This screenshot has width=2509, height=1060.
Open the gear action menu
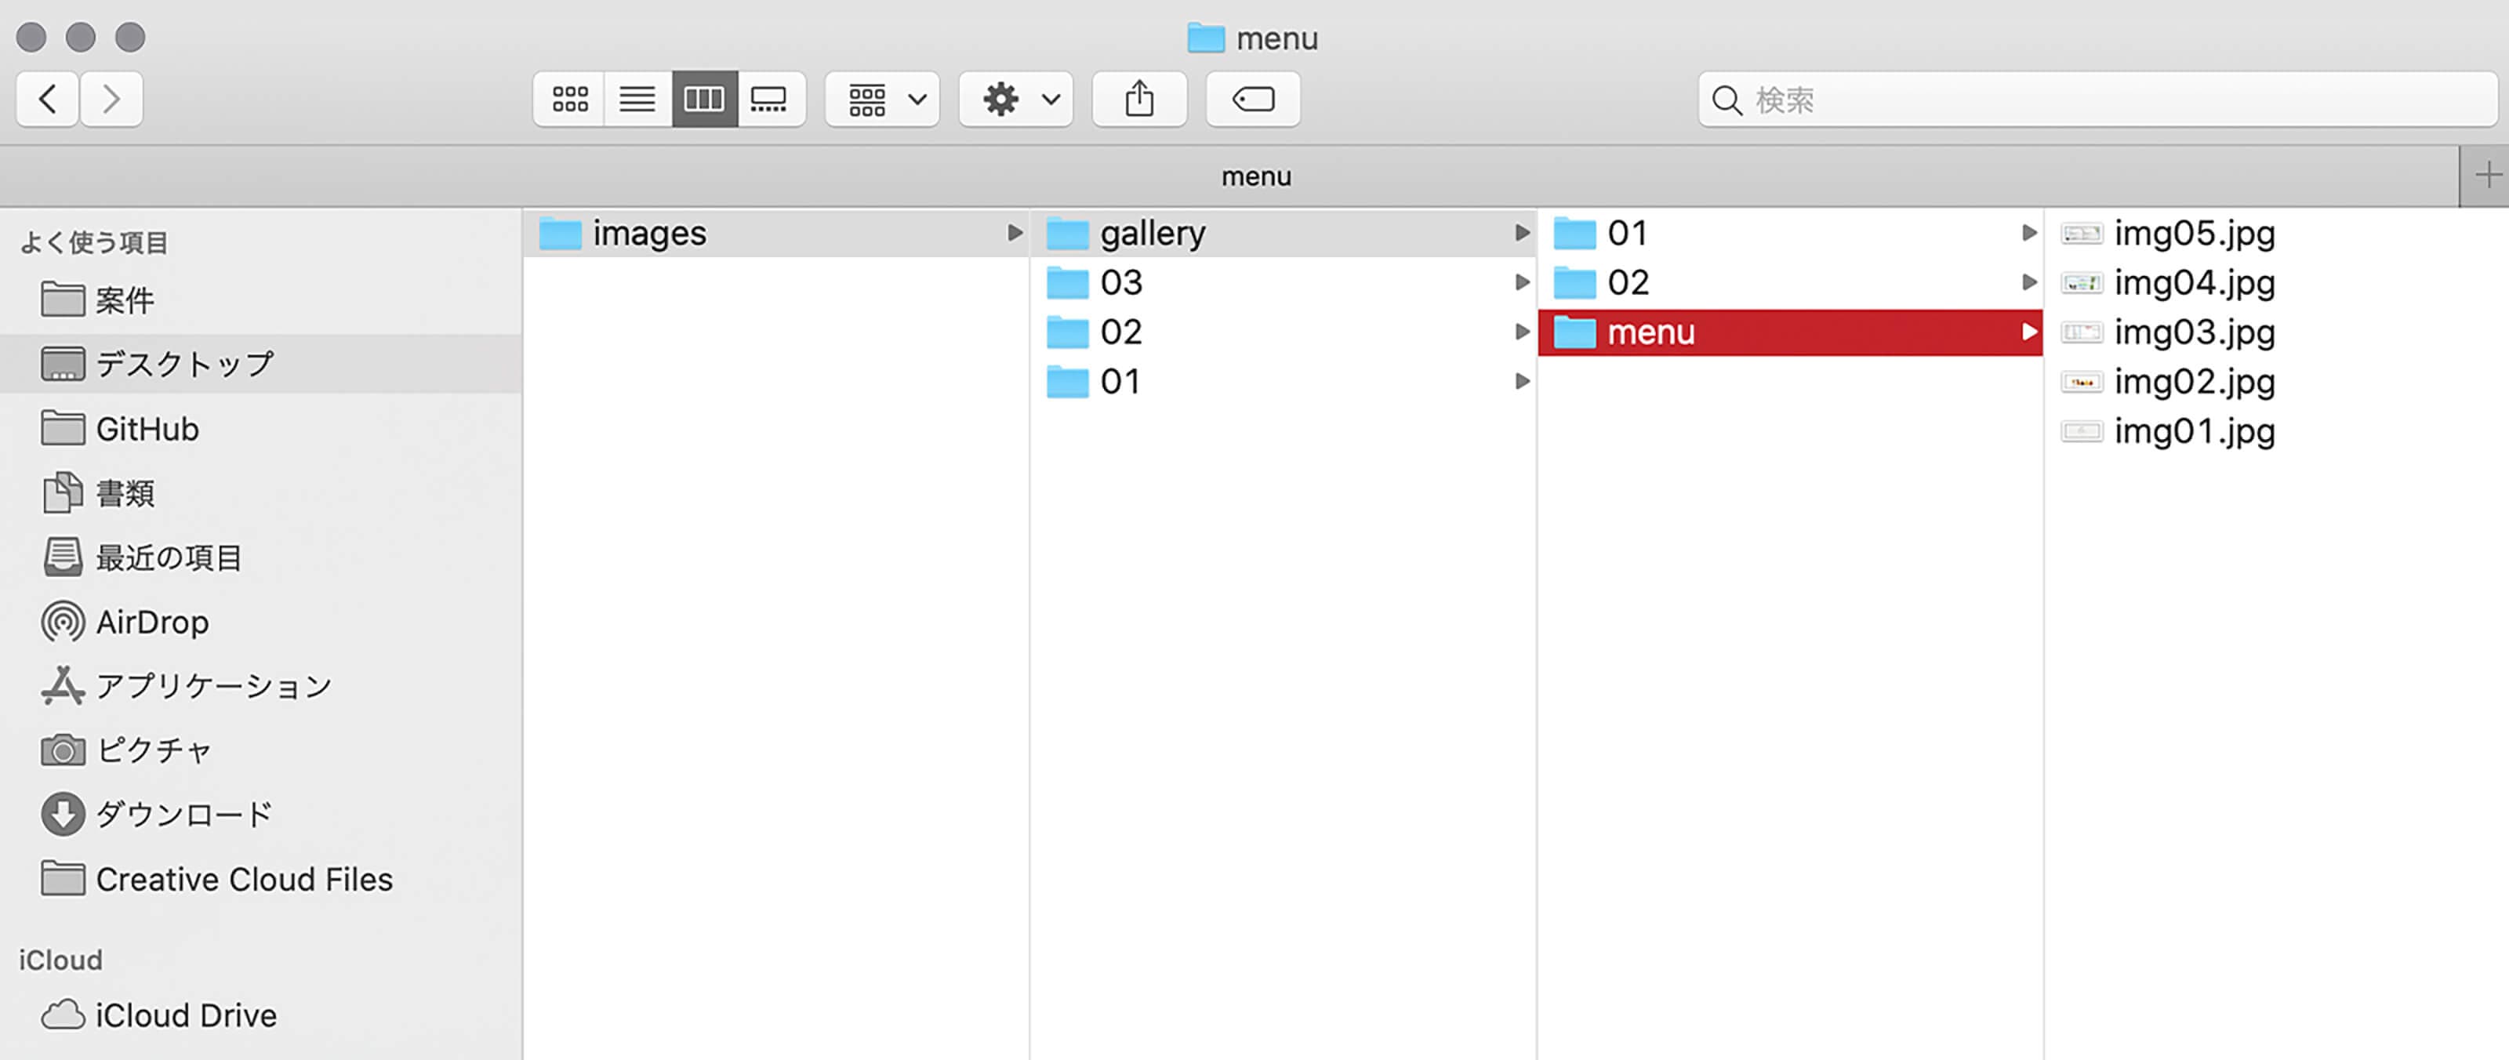(1016, 99)
